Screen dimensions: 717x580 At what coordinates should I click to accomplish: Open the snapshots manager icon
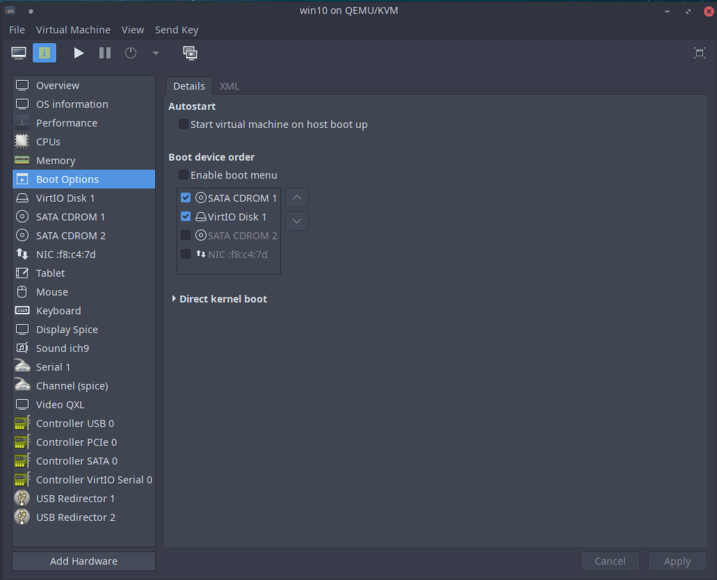pos(190,53)
